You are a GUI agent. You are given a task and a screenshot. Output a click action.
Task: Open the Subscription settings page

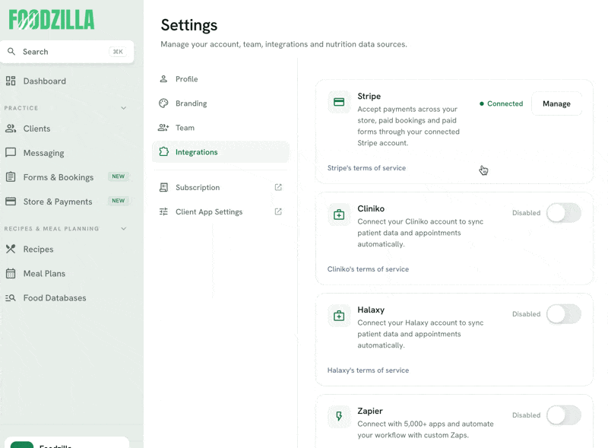click(x=220, y=188)
